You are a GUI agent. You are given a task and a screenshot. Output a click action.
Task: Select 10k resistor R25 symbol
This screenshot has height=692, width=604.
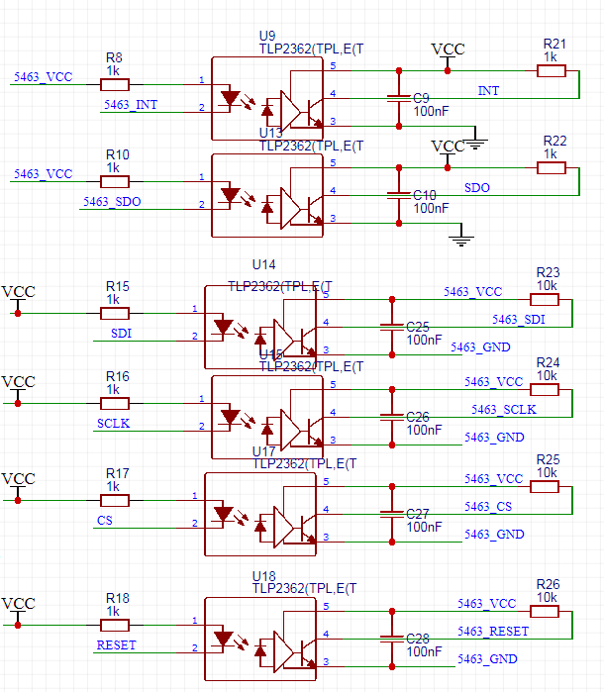pyautogui.click(x=545, y=487)
